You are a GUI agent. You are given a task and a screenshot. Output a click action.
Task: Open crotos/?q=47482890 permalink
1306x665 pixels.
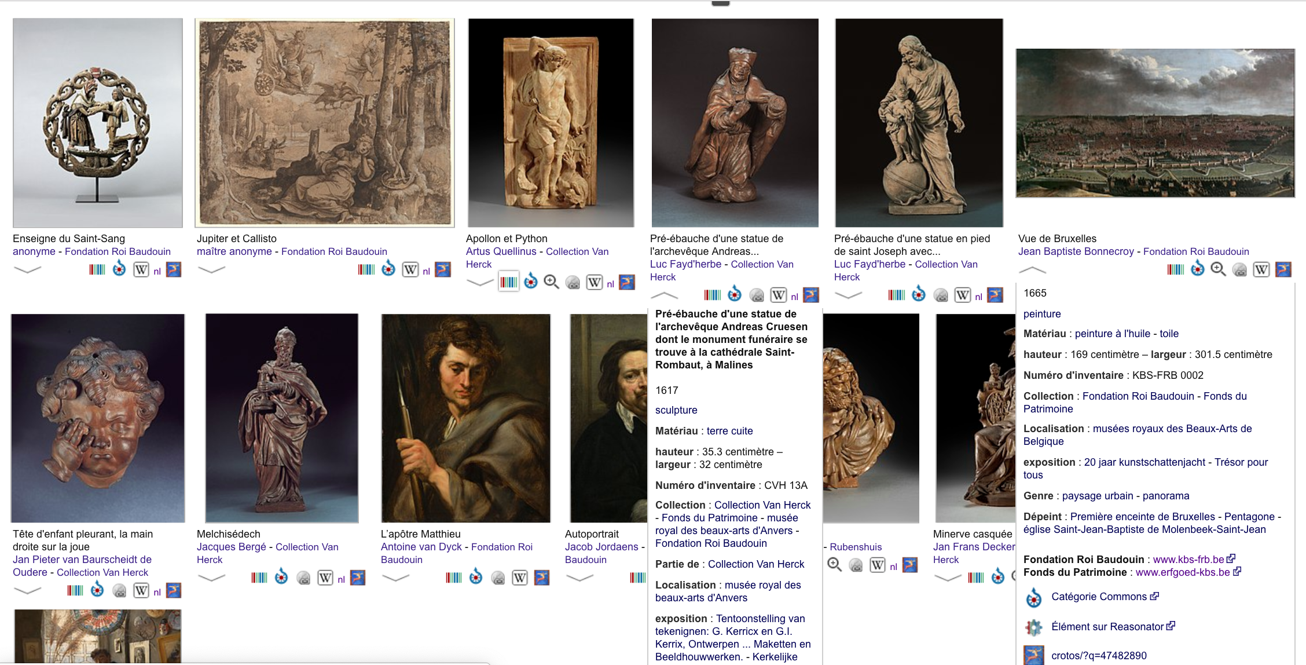point(1099,656)
